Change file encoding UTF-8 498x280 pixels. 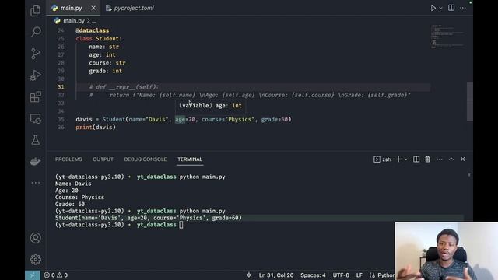[x=341, y=275]
